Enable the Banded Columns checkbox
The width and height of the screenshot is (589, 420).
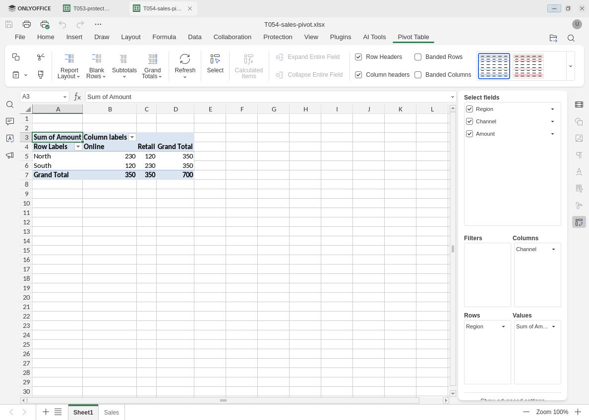point(418,75)
